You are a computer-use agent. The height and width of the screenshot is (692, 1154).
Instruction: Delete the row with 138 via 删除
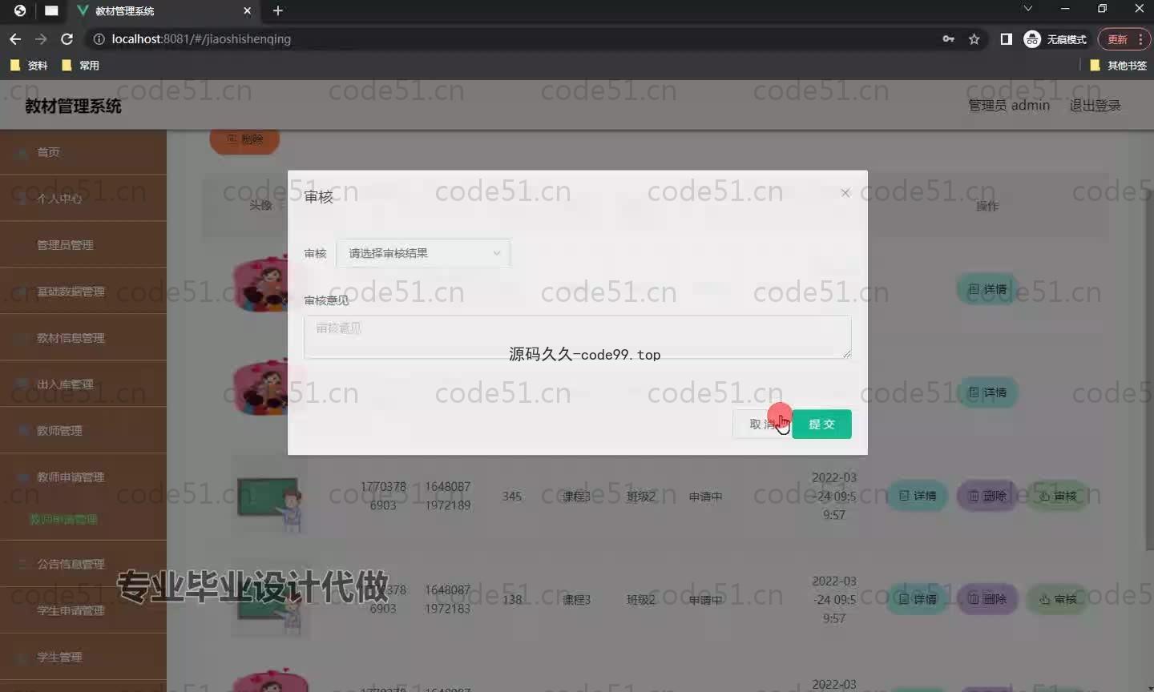(x=987, y=599)
